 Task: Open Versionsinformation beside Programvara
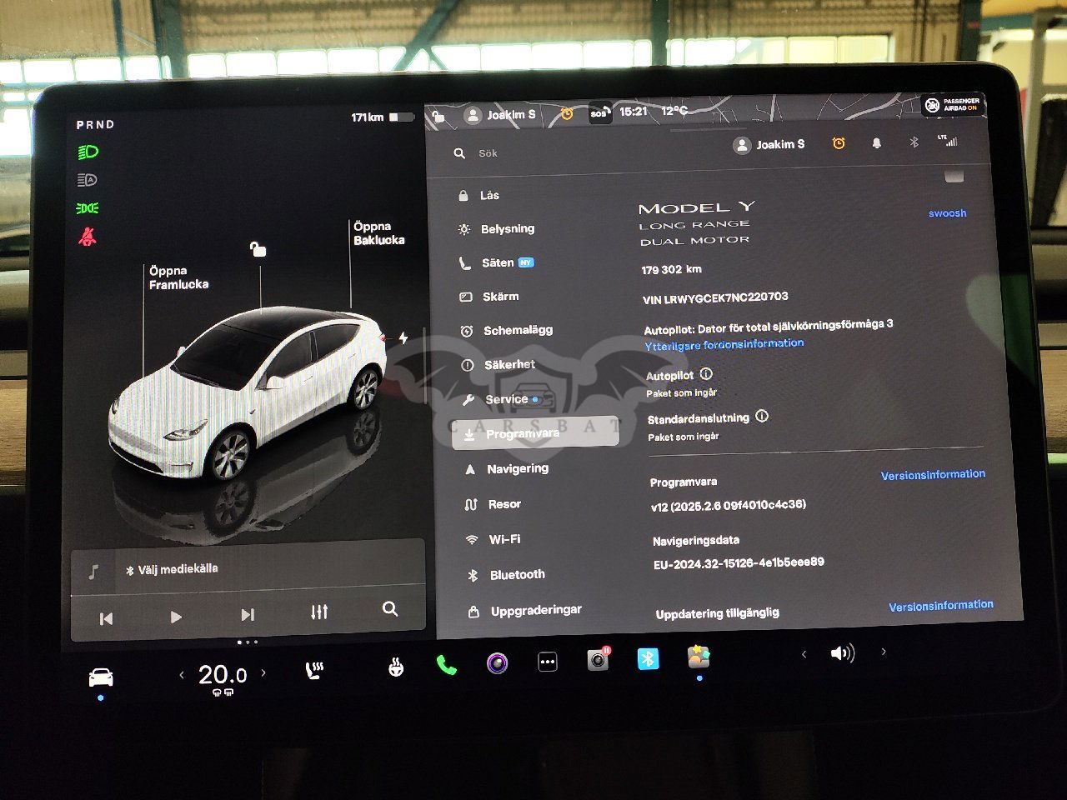click(x=932, y=474)
